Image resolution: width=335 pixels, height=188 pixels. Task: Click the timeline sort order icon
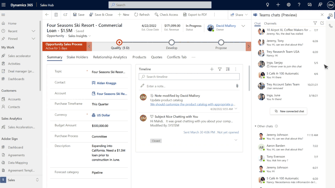(x=228, y=69)
